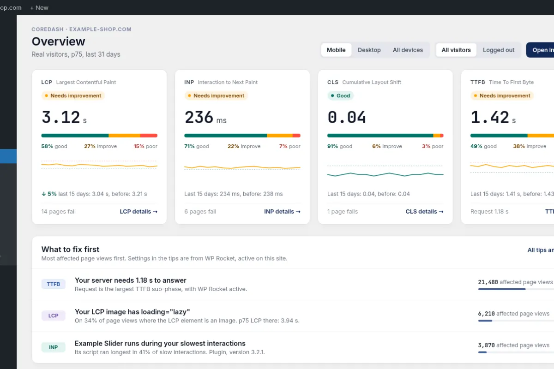The image size is (554, 369).
Task: Click '38% improve' label in TTFB card
Action: click(530, 146)
